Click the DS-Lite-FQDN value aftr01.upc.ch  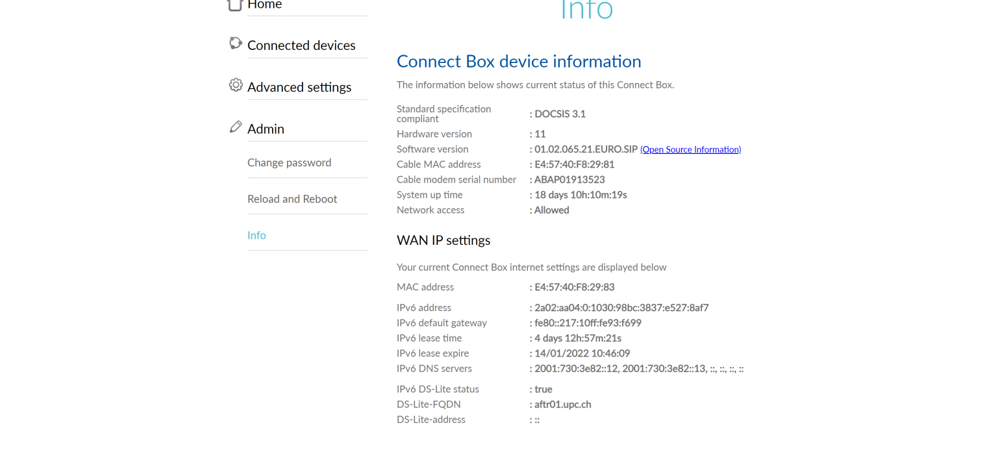pos(562,405)
